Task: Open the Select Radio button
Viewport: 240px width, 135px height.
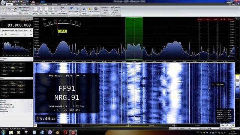Action: (x=3, y=10)
